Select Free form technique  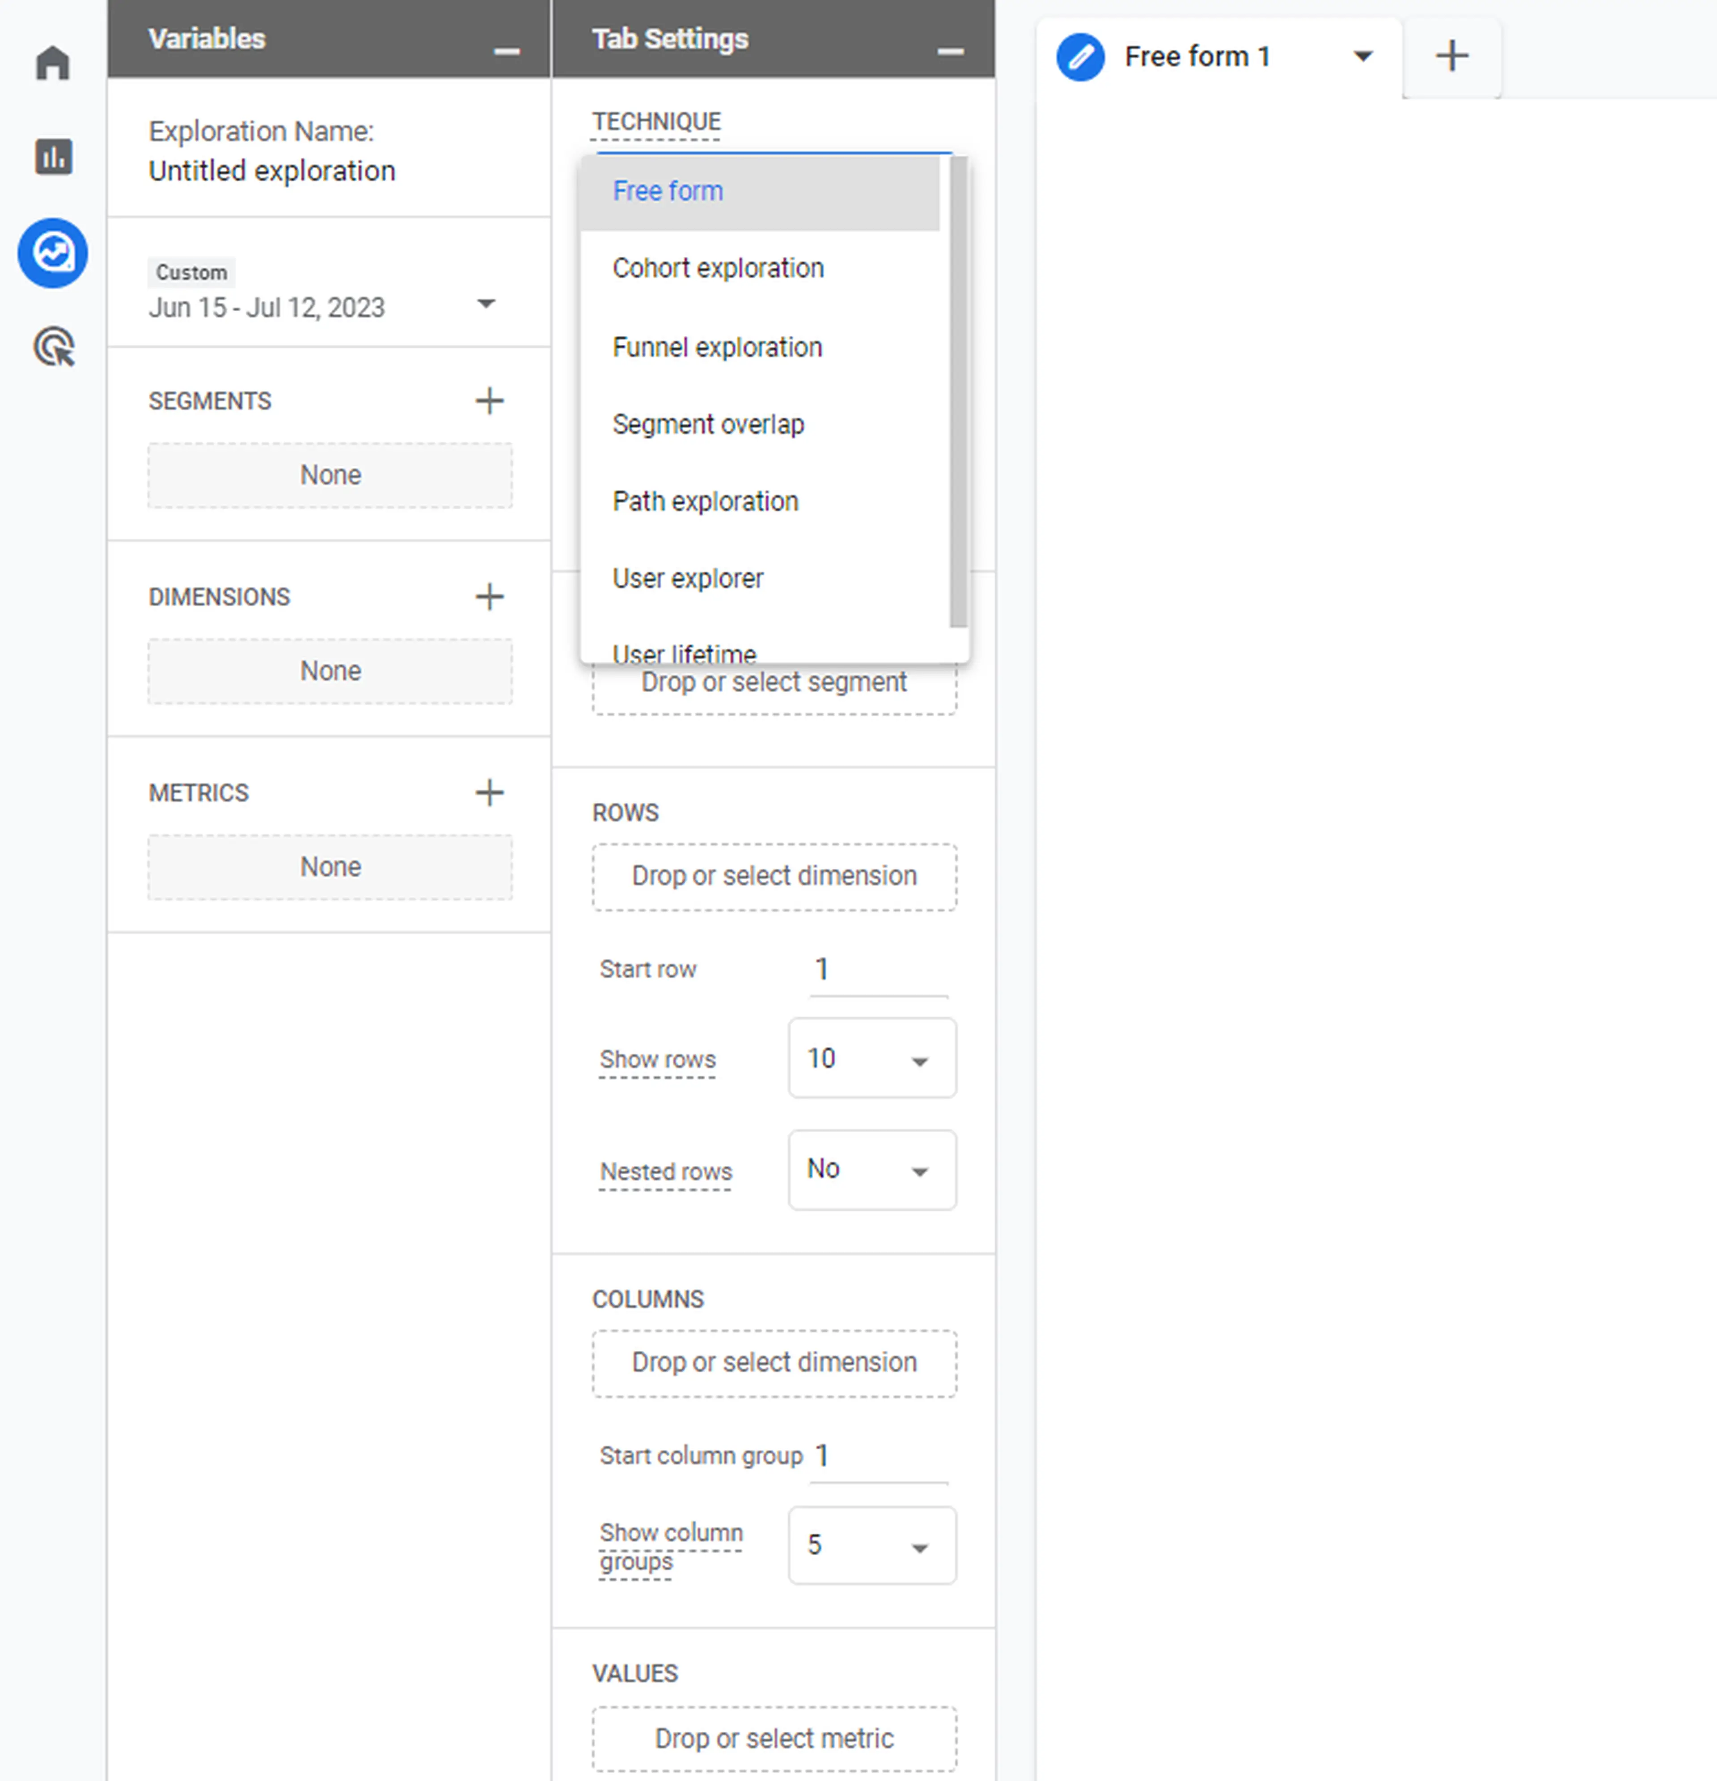760,192
